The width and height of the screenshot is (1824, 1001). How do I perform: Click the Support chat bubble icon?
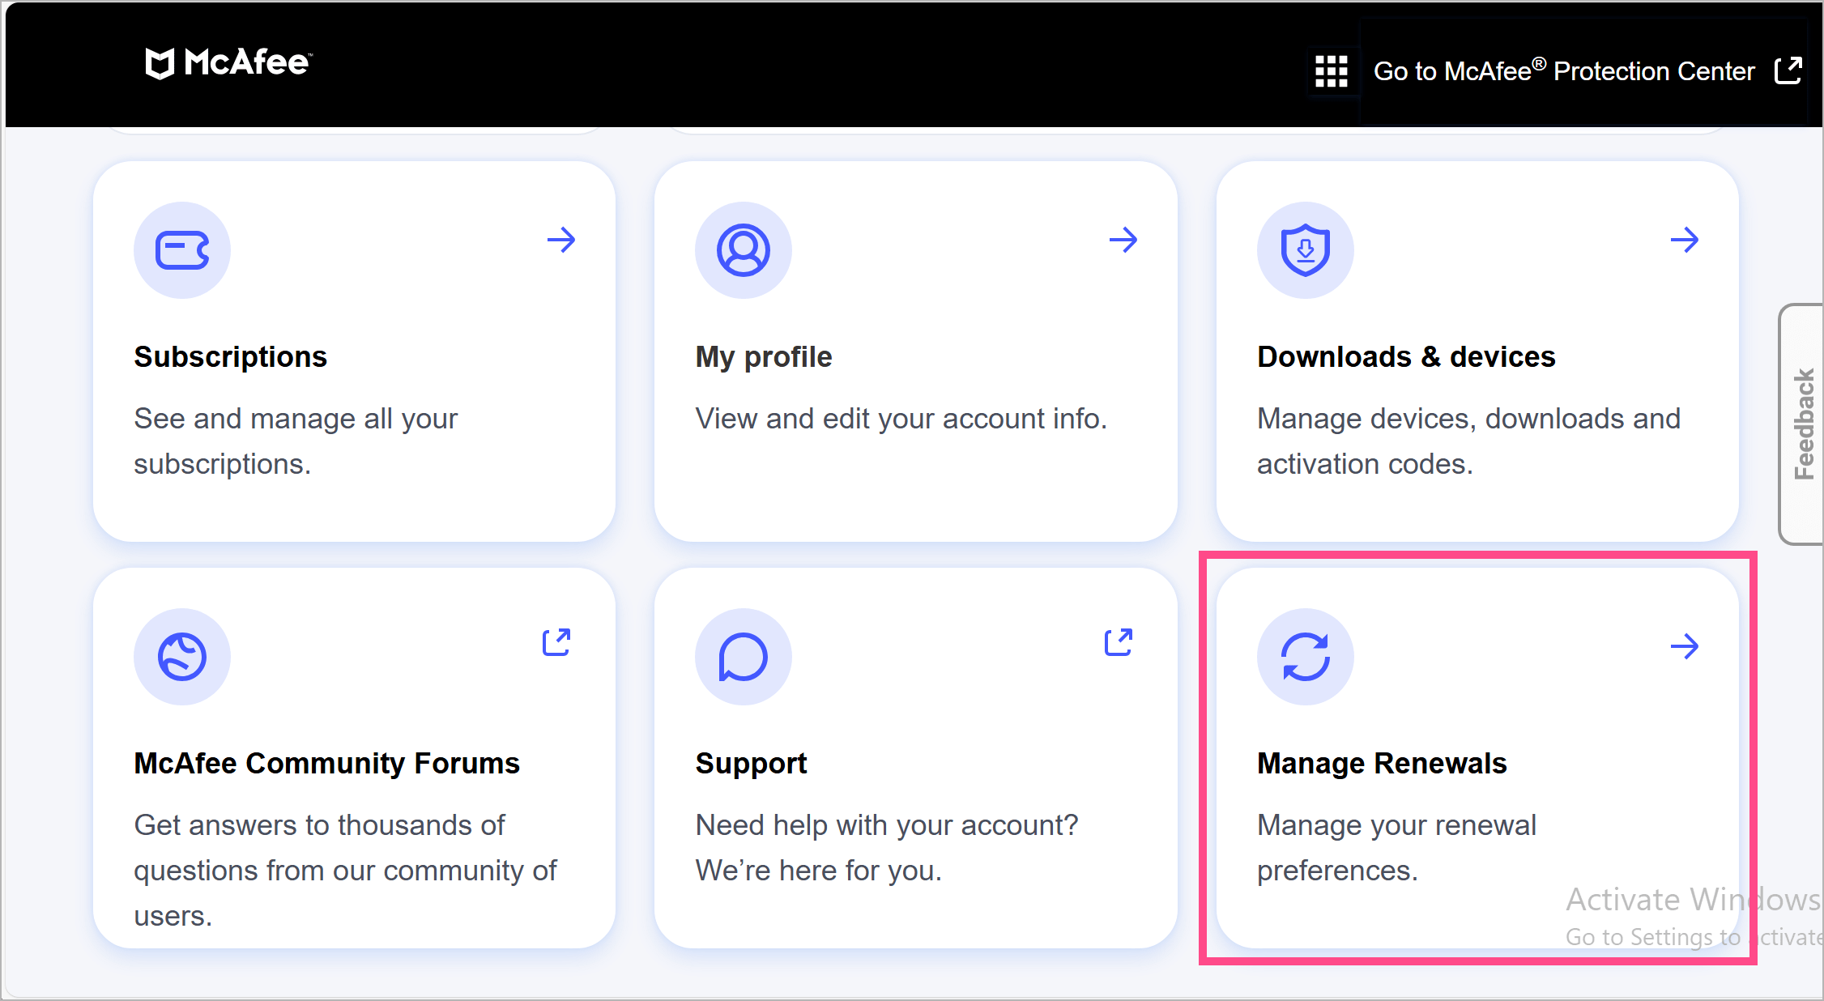743,656
